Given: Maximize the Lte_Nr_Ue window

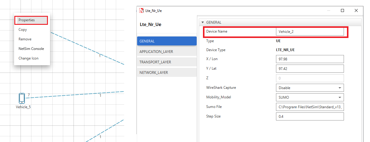Looking at the screenshot, I should (x=342, y=10).
